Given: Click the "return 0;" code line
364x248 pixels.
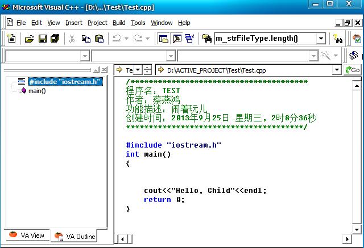Looking at the screenshot, I should pyautogui.click(x=164, y=200).
